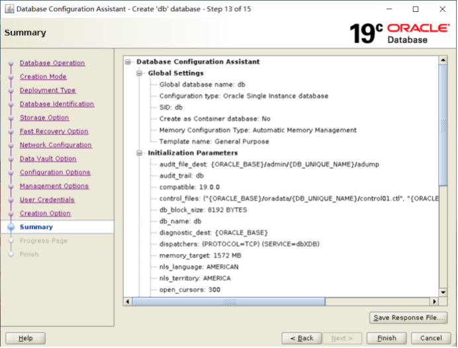The width and height of the screenshot is (458, 348).
Task: Go back with the Back button
Action: coord(301,338)
